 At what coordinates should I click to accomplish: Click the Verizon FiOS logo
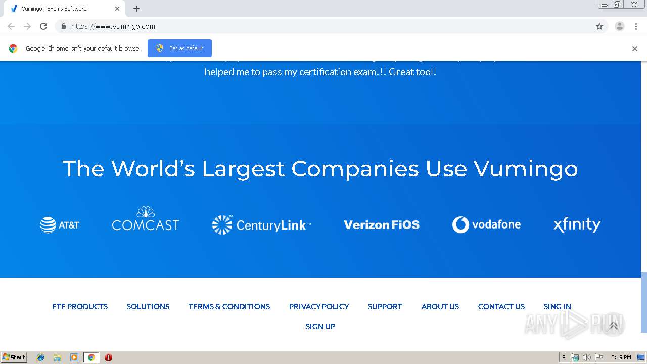coord(382,225)
